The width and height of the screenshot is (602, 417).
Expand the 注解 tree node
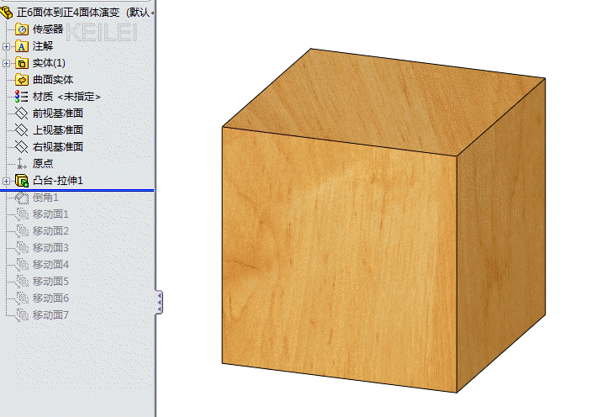point(6,46)
